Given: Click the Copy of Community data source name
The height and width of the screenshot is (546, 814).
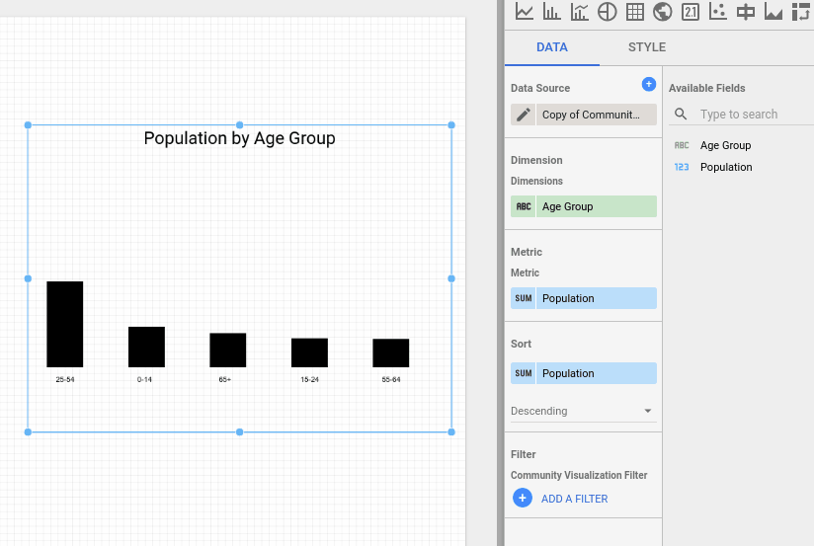Looking at the screenshot, I should (x=596, y=115).
